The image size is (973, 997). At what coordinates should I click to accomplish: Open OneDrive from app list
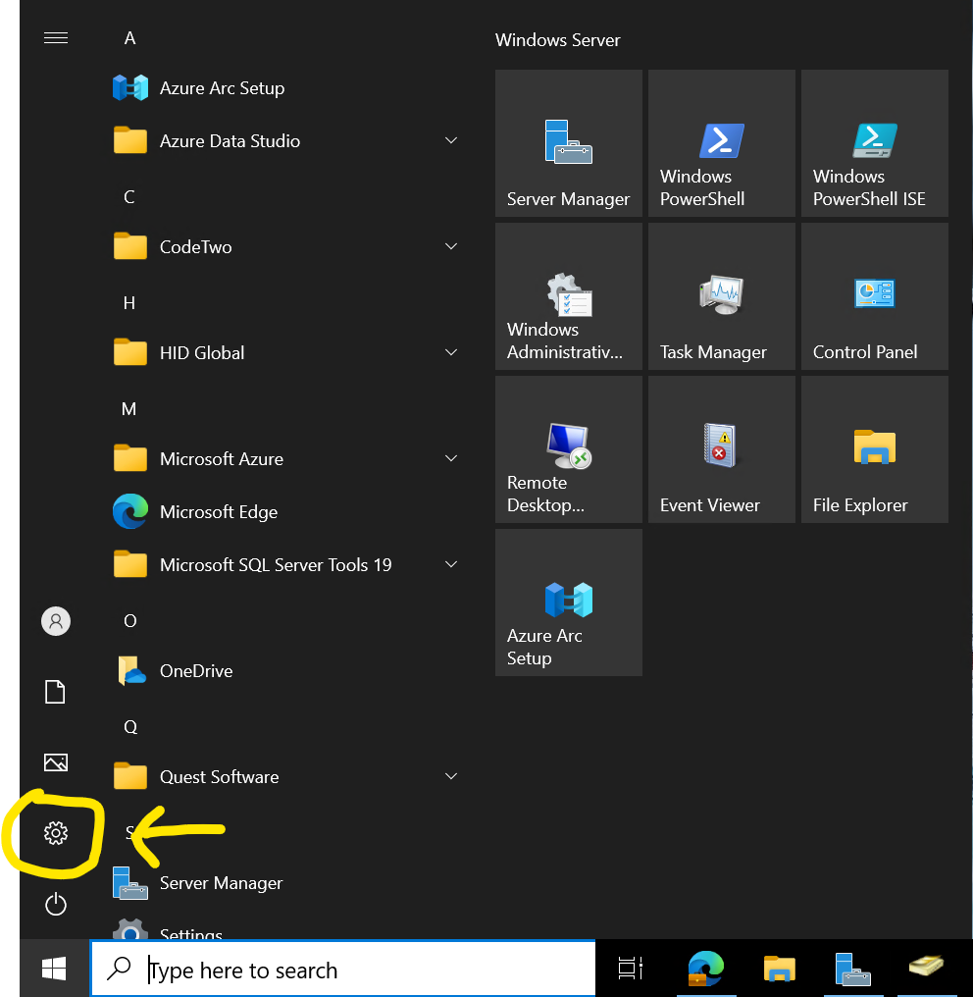196,671
